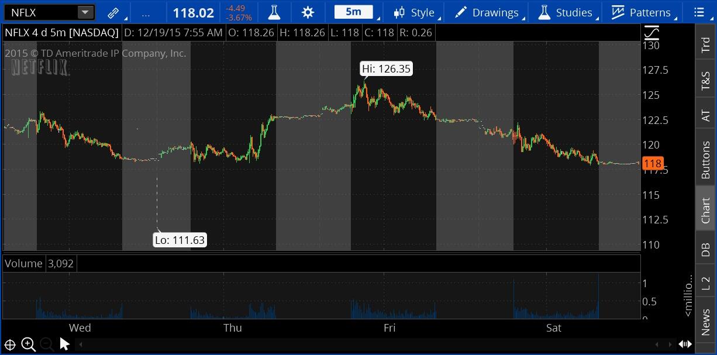Open the Style menu
Image resolution: width=717 pixels, height=355 pixels.
pos(414,12)
